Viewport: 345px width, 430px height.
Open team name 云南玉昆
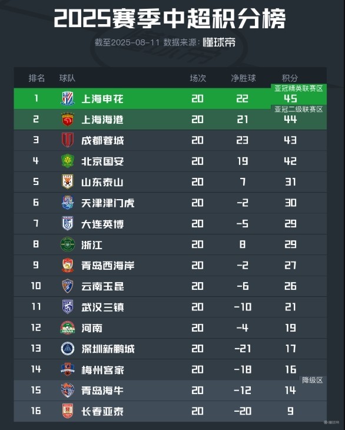click(102, 286)
